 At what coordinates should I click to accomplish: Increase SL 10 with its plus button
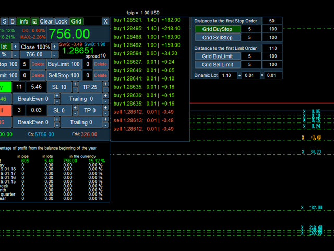click(x=75, y=84)
